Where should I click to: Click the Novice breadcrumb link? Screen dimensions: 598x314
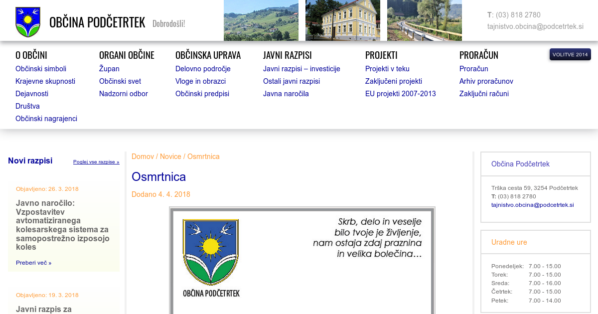[170, 157]
